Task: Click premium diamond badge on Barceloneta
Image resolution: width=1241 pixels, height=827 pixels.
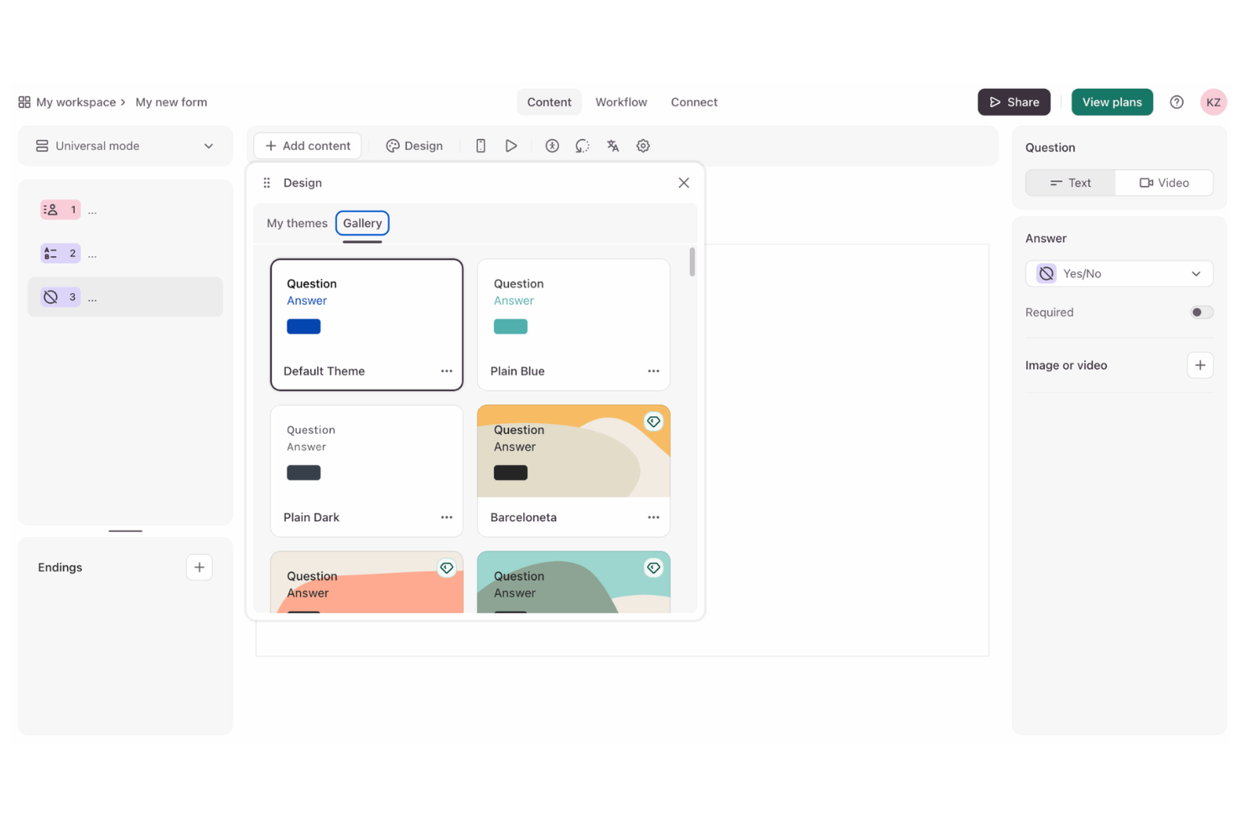Action: click(x=653, y=421)
